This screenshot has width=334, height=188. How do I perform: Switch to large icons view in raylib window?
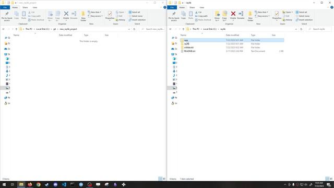click(x=331, y=179)
